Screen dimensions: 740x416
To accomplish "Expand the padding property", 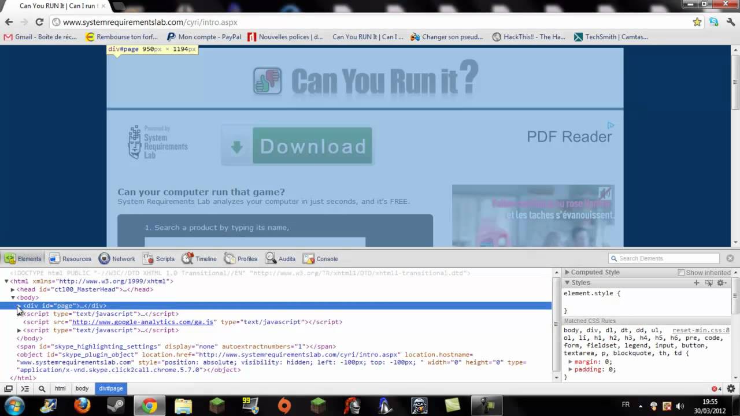I will point(570,369).
